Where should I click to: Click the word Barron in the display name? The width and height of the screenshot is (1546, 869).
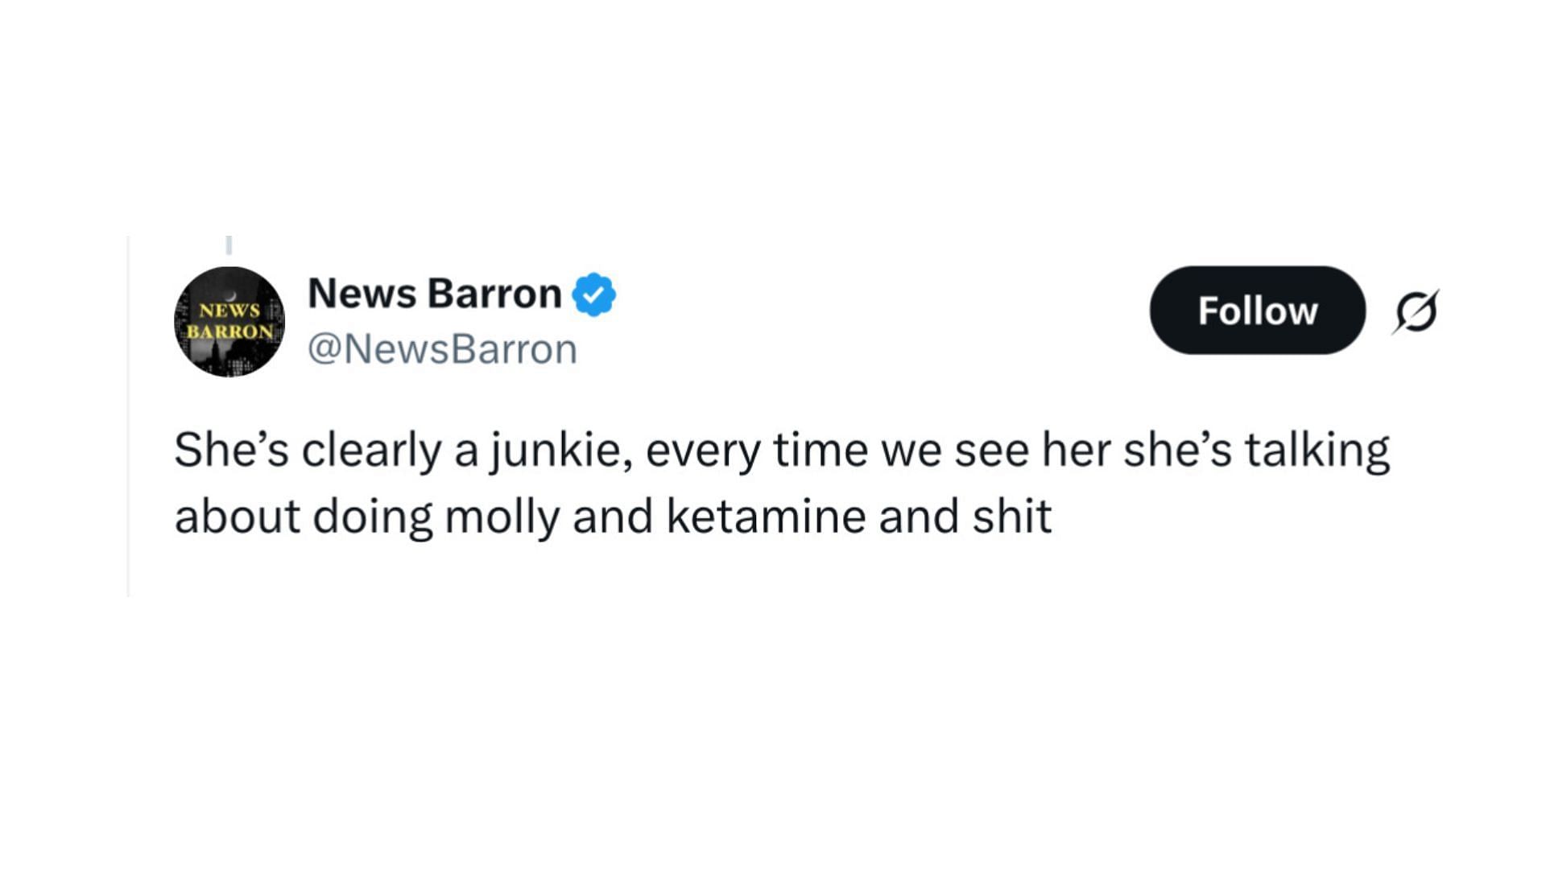pos(495,293)
